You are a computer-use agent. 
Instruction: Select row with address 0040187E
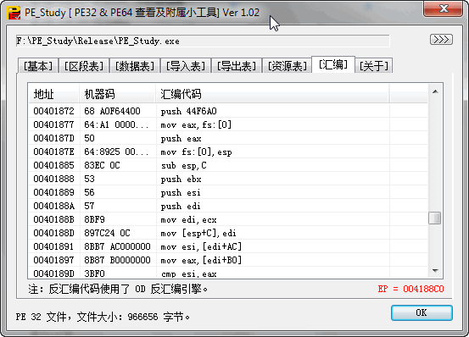click(x=228, y=152)
